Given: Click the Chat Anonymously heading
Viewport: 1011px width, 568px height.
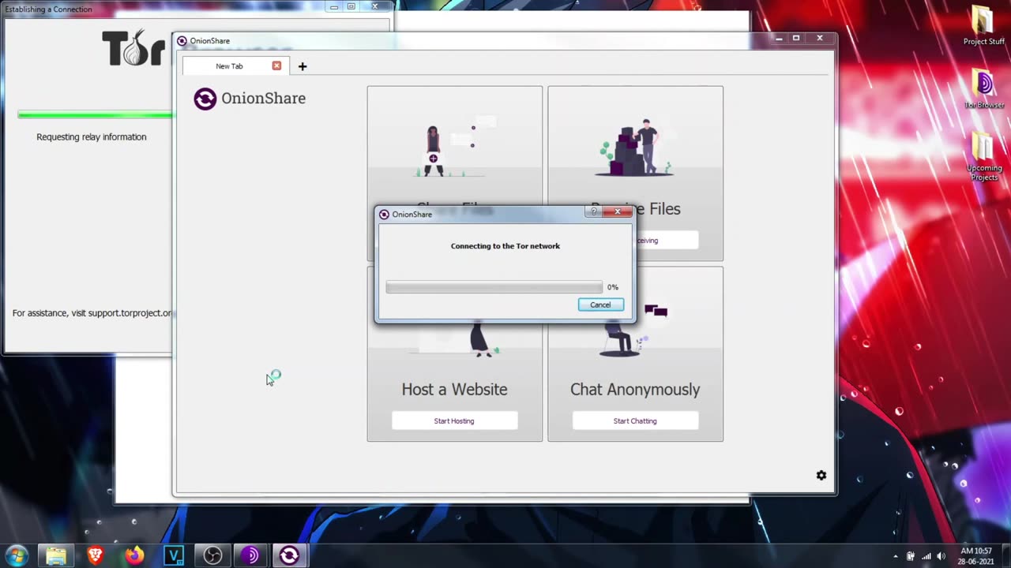Looking at the screenshot, I should point(635,389).
